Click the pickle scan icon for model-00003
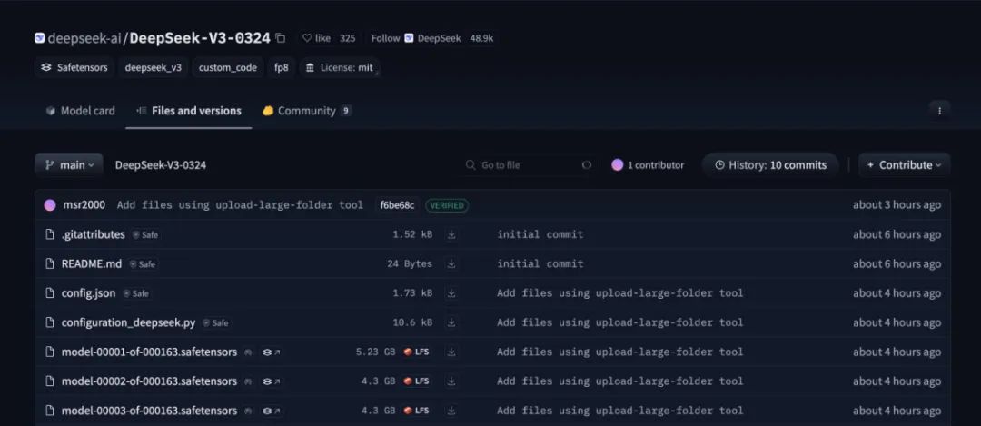Image resolution: width=981 pixels, height=426 pixels. click(248, 411)
